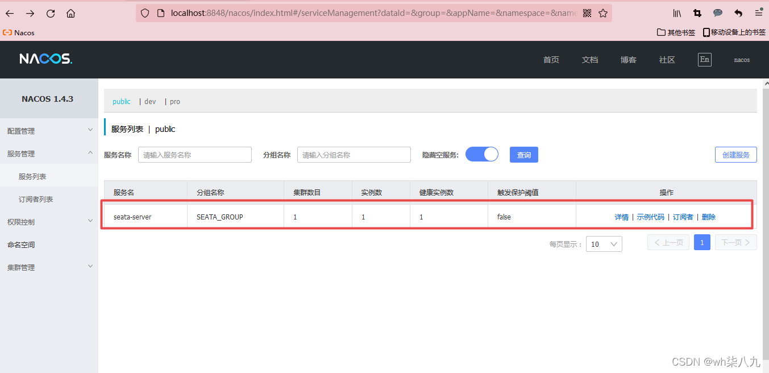
Task: Open the browser library icon
Action: coord(677,13)
